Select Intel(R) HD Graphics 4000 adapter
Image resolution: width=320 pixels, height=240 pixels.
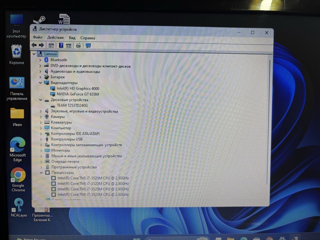[78, 88]
